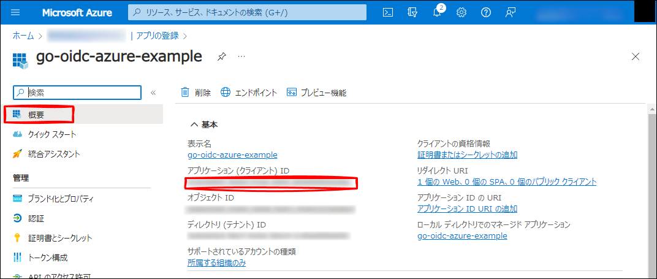657x279 pixels.
Task: Open the more options ellipsis beside title
Action: [x=241, y=56]
